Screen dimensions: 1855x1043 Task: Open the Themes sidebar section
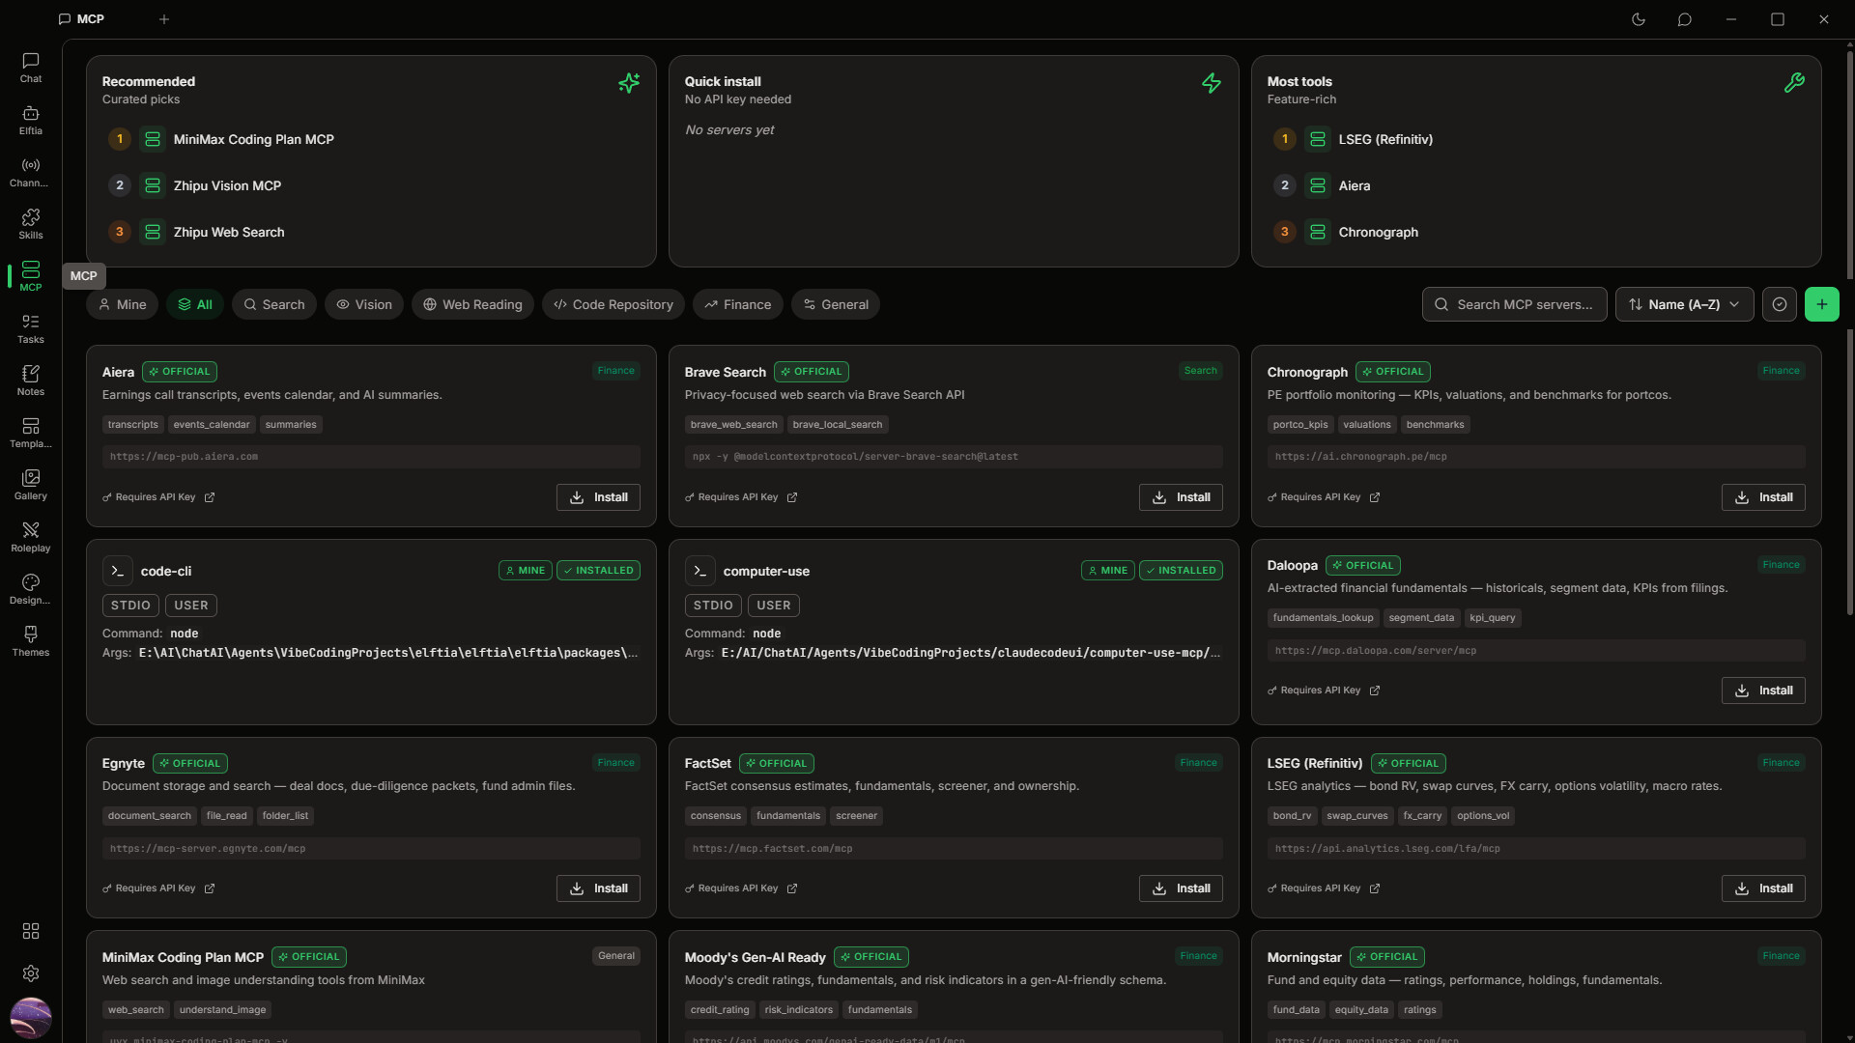(31, 641)
